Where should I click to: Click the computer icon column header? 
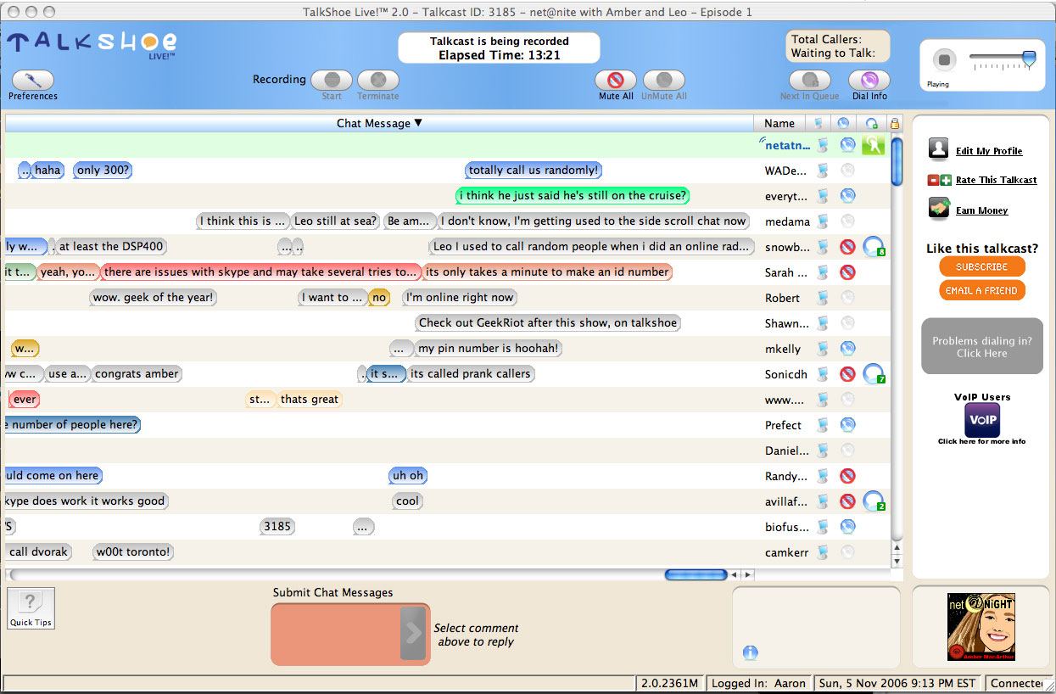pos(819,123)
